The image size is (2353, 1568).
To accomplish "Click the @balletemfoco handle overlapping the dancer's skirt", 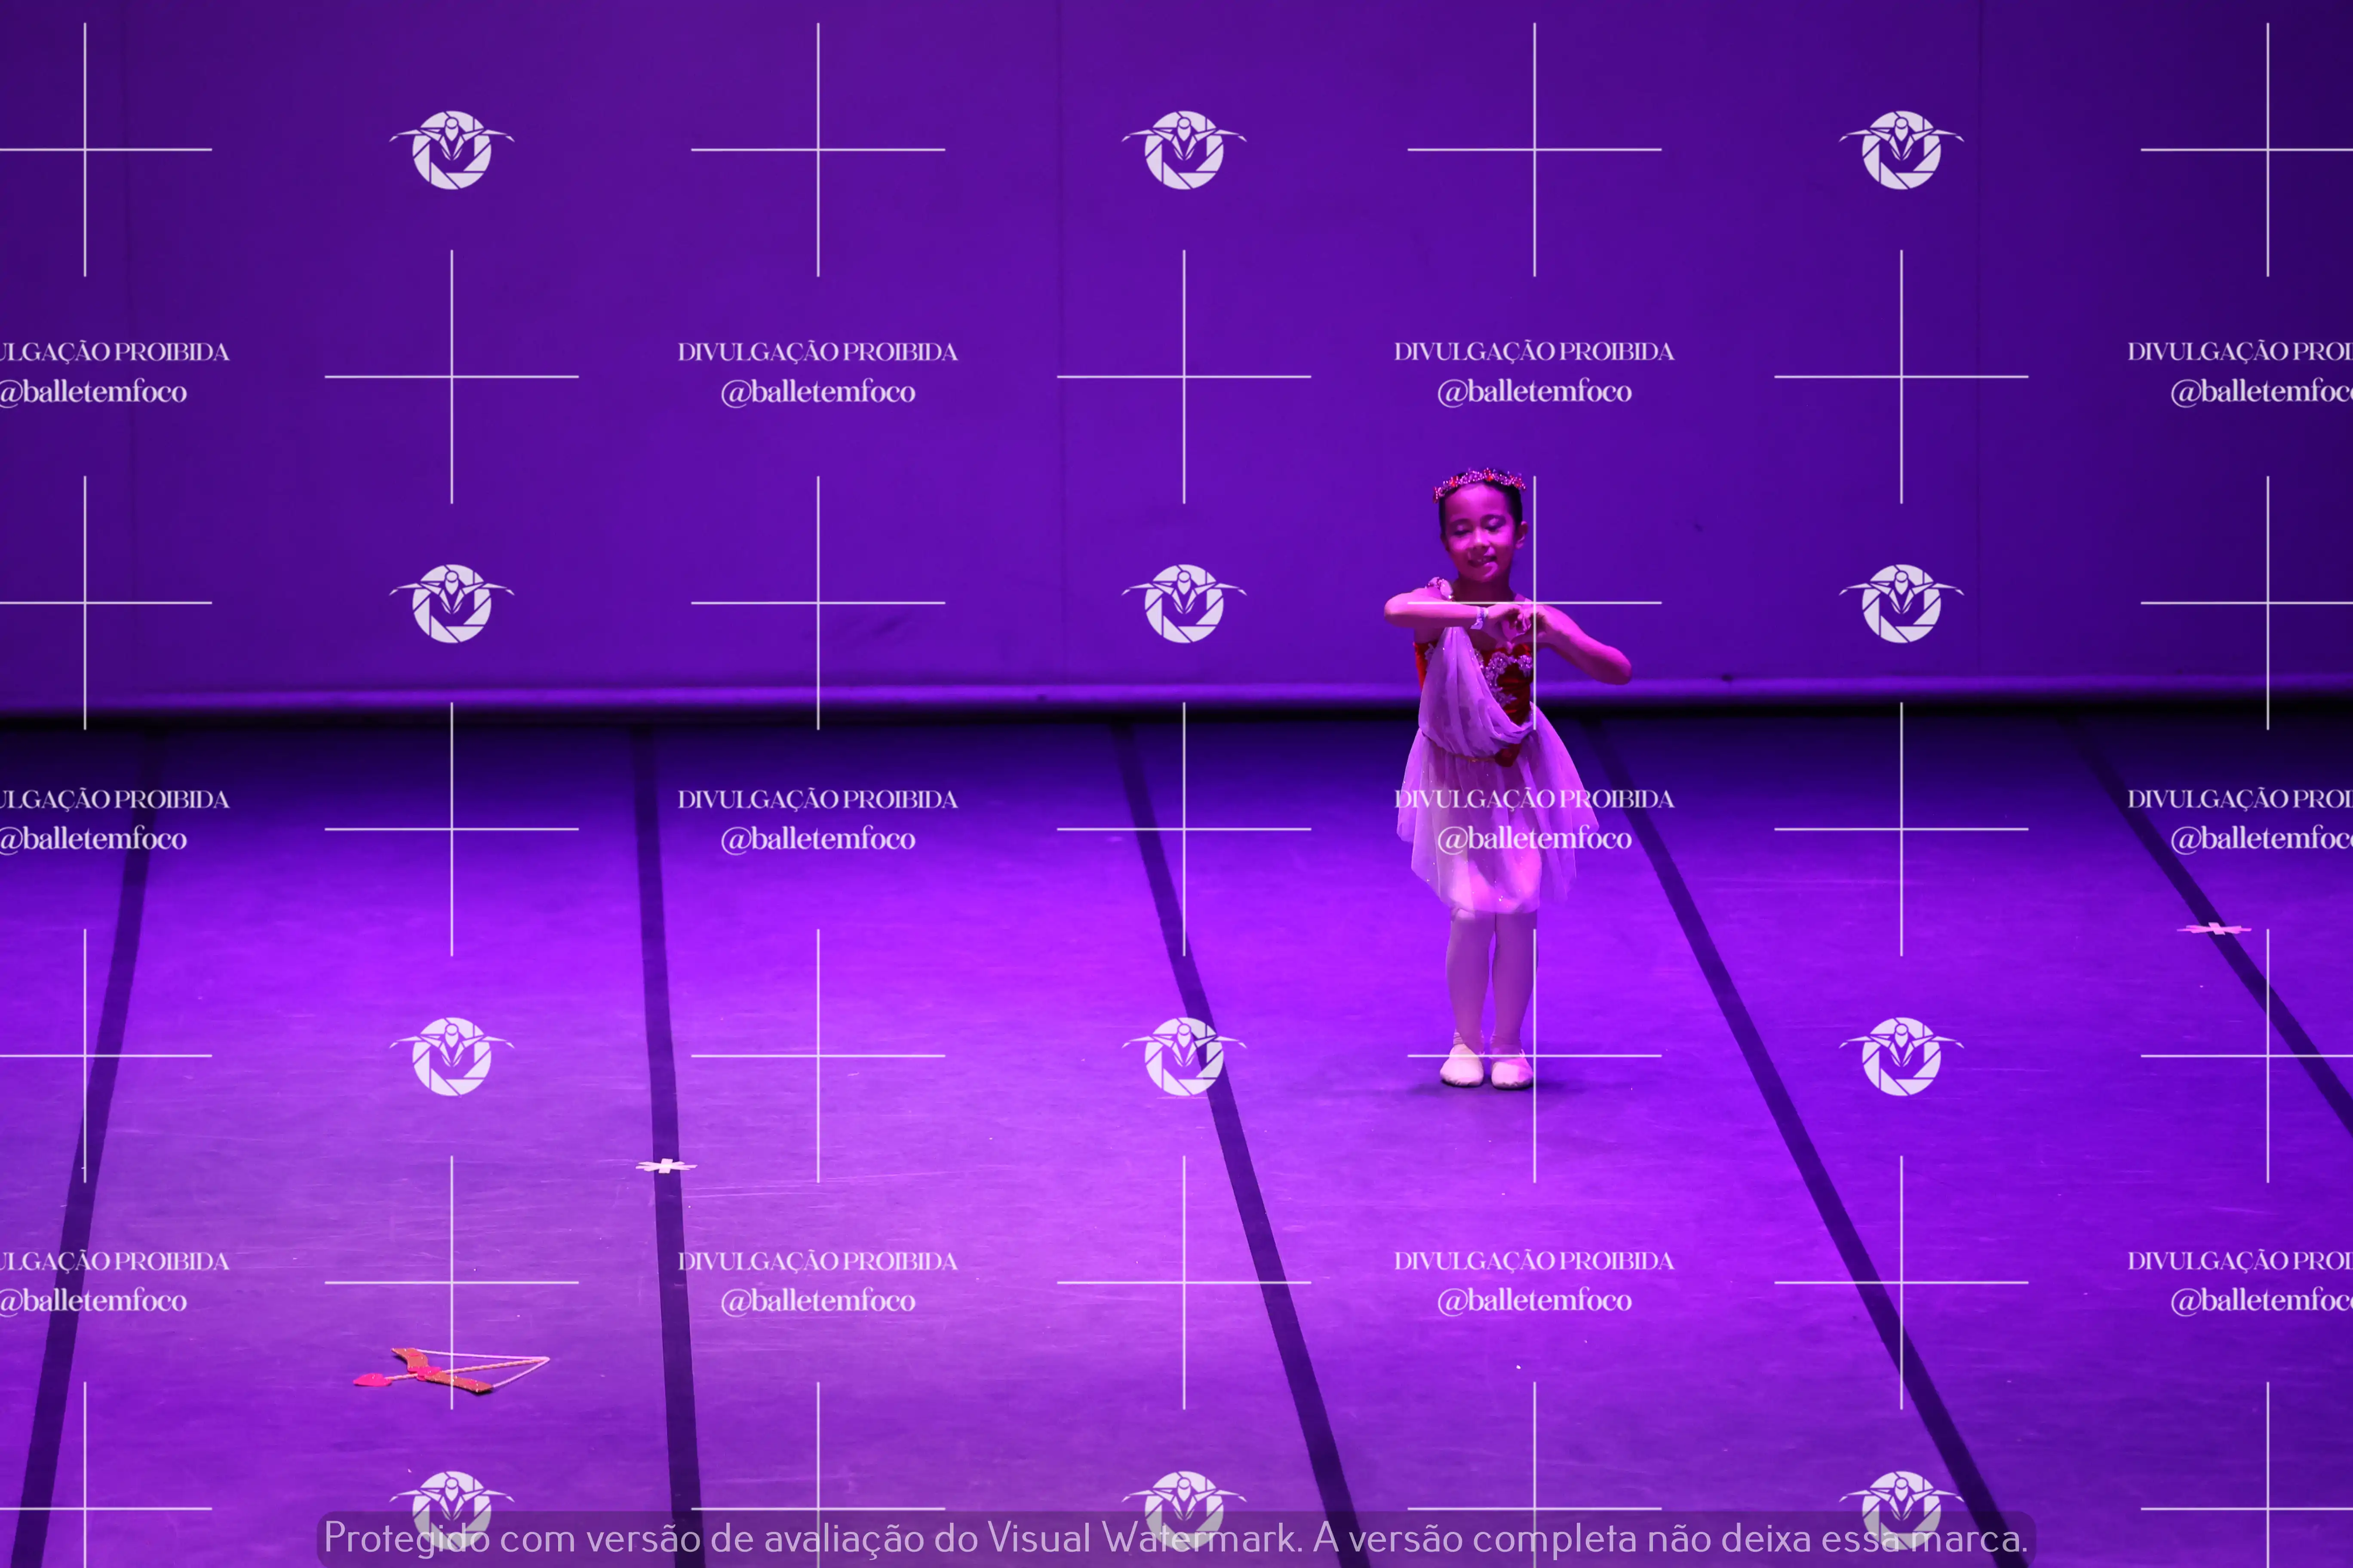I will (1534, 839).
